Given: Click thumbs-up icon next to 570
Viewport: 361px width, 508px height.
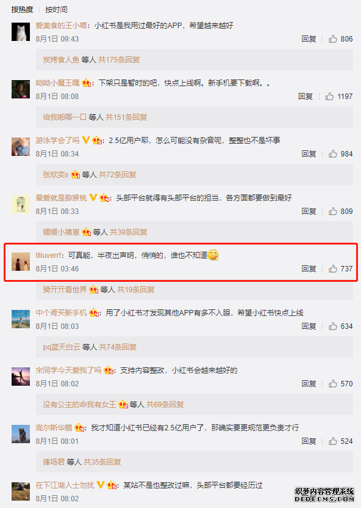Looking at the screenshot, I should (x=333, y=383).
